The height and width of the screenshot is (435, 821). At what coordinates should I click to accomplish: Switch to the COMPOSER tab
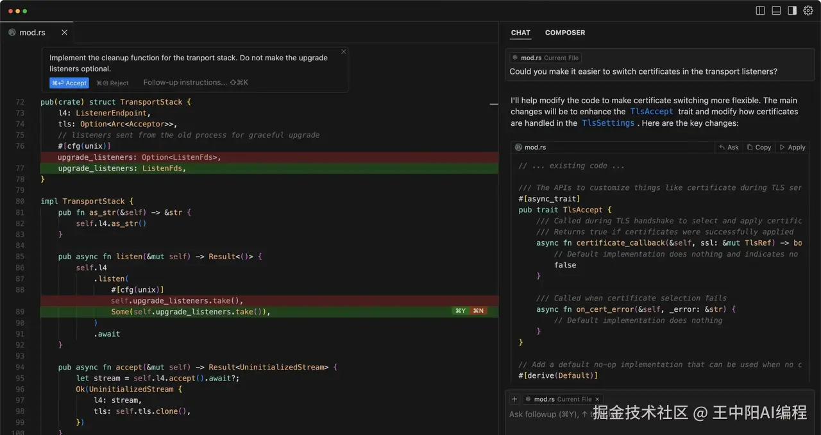565,33
